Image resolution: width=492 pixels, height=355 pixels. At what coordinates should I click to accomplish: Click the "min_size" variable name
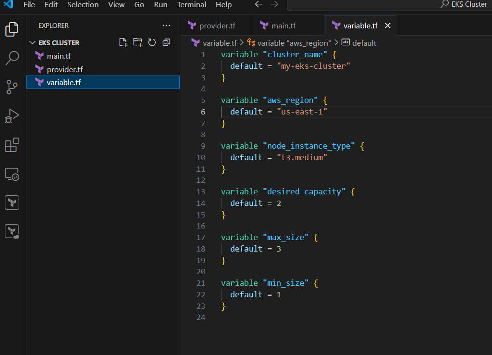click(x=285, y=283)
